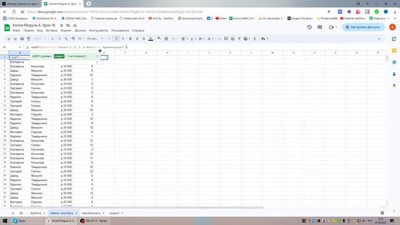Screen dimensions: 400x225
Task: View cloud save status
Action: pyautogui.click(x=75, y=25)
